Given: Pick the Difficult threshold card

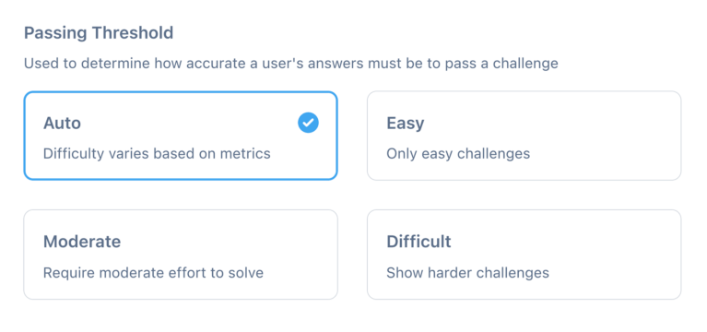Looking at the screenshot, I should (x=524, y=255).
